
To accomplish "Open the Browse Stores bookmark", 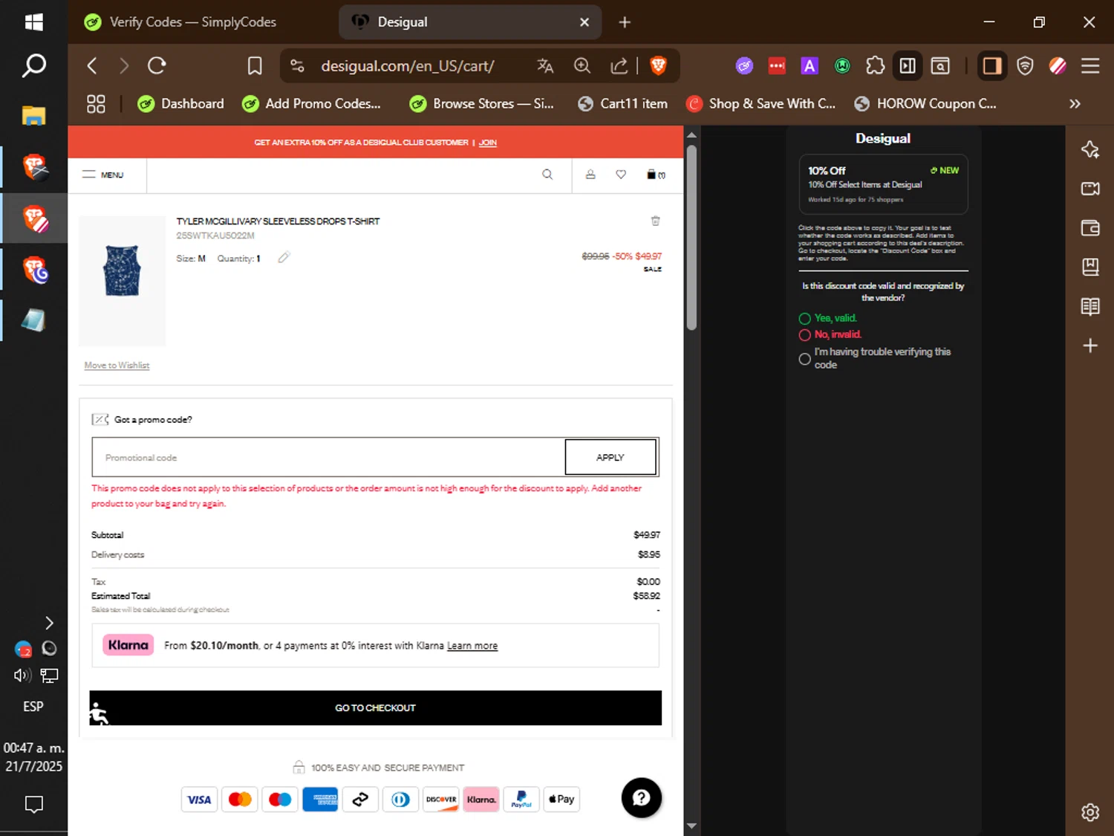I will pos(481,104).
